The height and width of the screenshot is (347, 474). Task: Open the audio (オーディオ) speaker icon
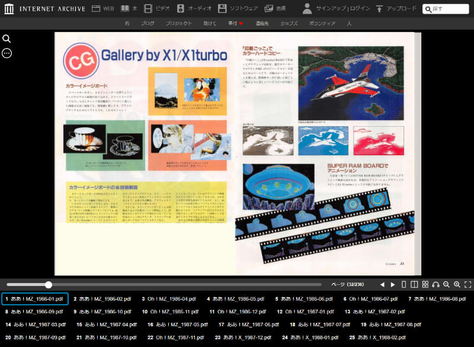(x=181, y=8)
